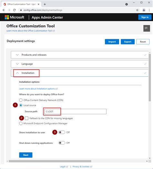Toggle Shut down running applications switch
Viewport: 153px width, 169px height.
(62, 143)
